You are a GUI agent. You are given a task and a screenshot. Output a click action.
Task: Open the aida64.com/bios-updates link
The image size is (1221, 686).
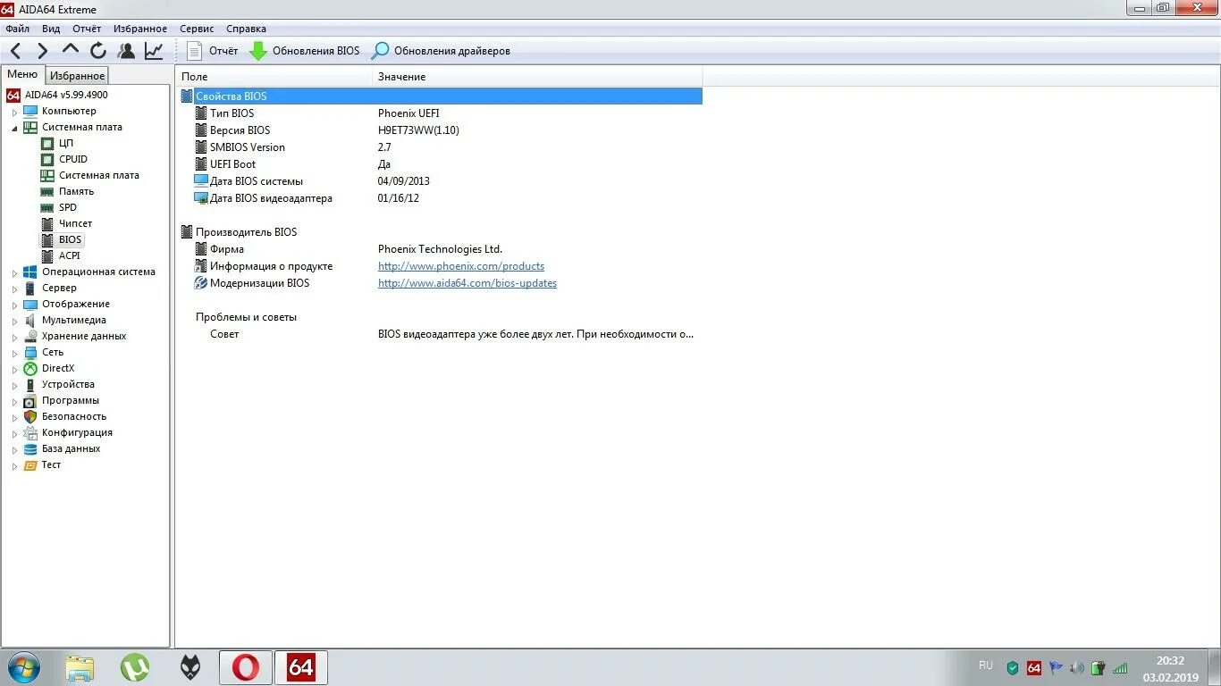coord(467,282)
